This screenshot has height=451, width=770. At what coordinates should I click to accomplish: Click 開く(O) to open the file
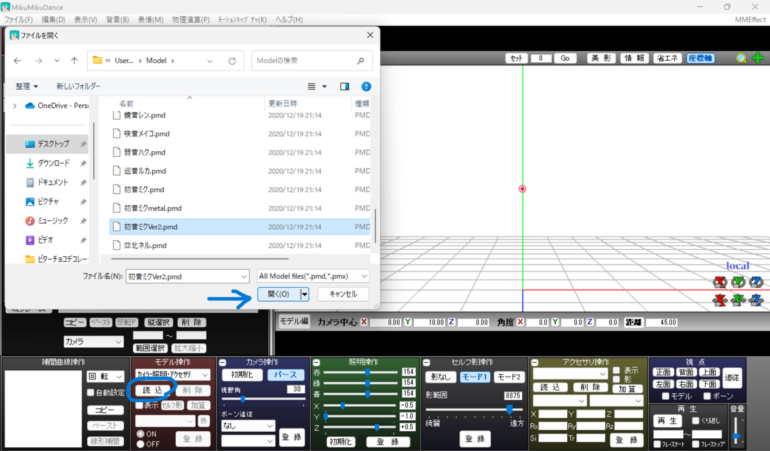[x=278, y=294]
